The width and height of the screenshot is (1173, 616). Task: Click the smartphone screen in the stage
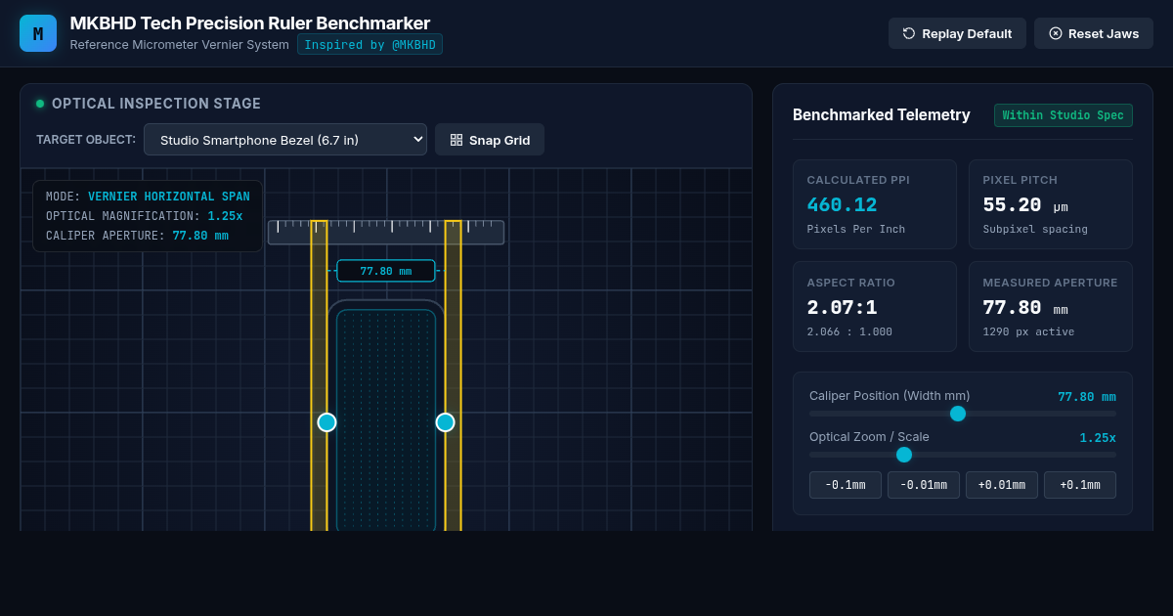coord(386,420)
